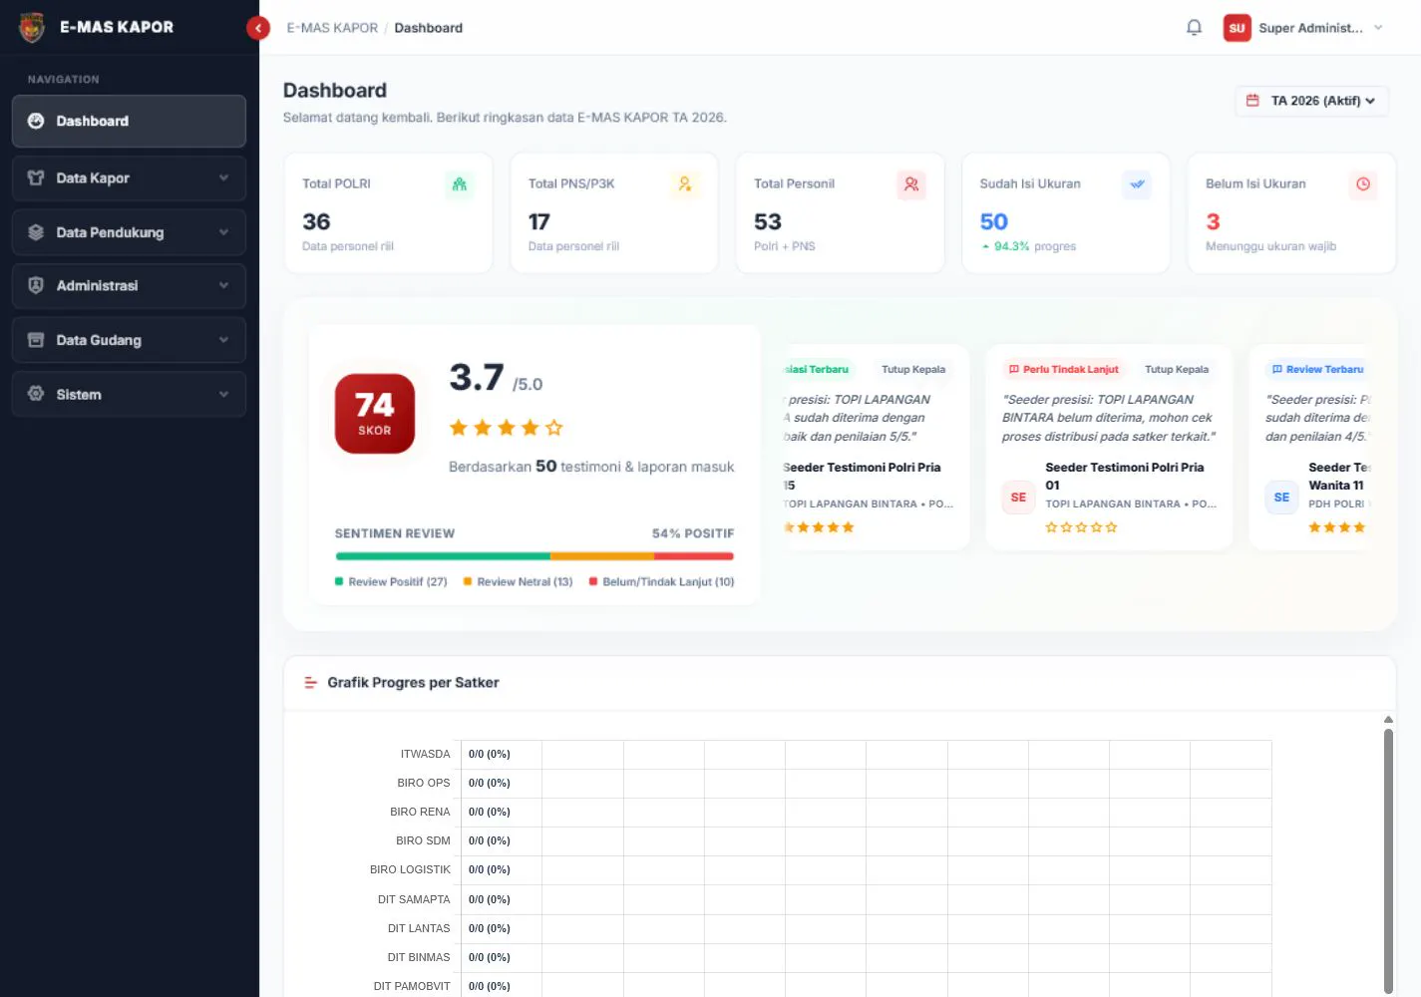Image resolution: width=1421 pixels, height=997 pixels.
Task: Open the Administrasi menu item
Action: [129, 285]
